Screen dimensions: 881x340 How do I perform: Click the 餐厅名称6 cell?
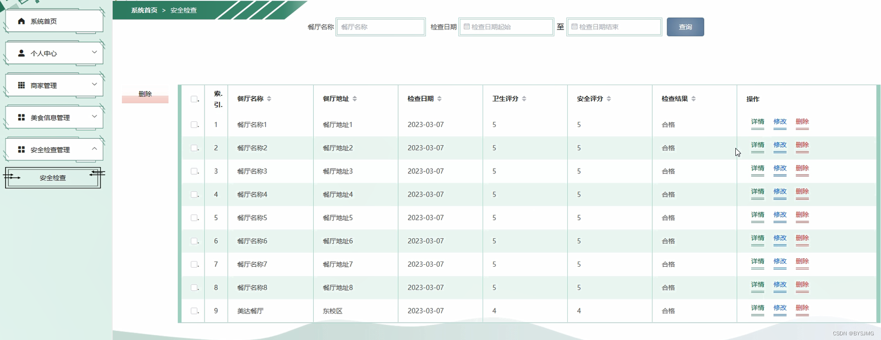pyautogui.click(x=252, y=241)
